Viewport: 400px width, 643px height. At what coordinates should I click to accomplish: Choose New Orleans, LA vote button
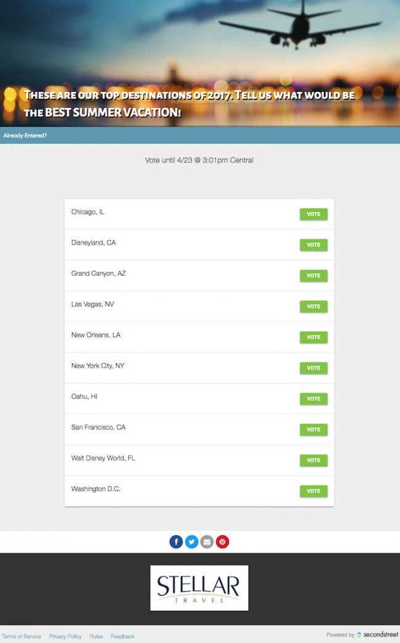[x=313, y=337]
